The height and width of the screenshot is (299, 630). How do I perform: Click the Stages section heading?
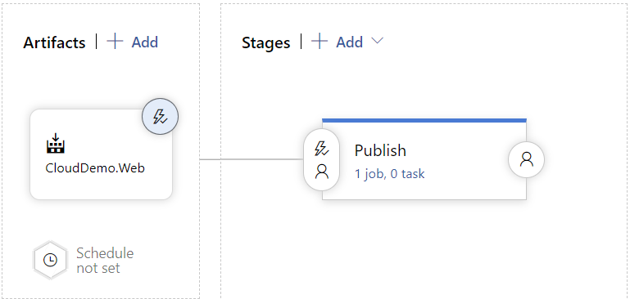coord(266,42)
